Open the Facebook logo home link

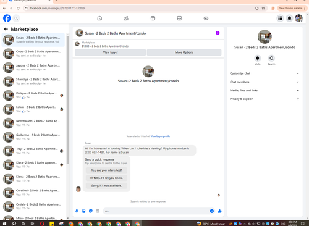7,19
